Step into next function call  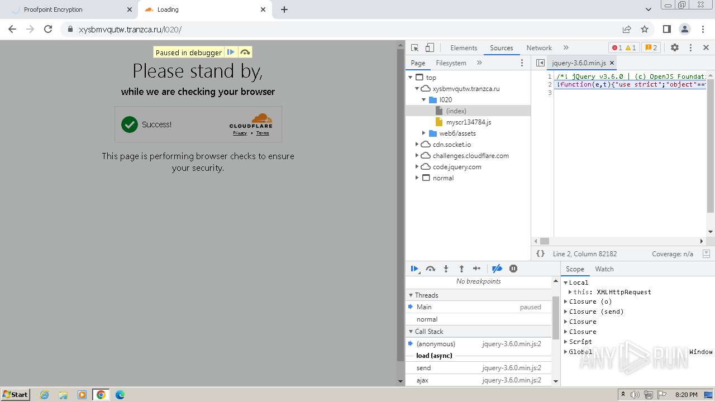[446, 269]
